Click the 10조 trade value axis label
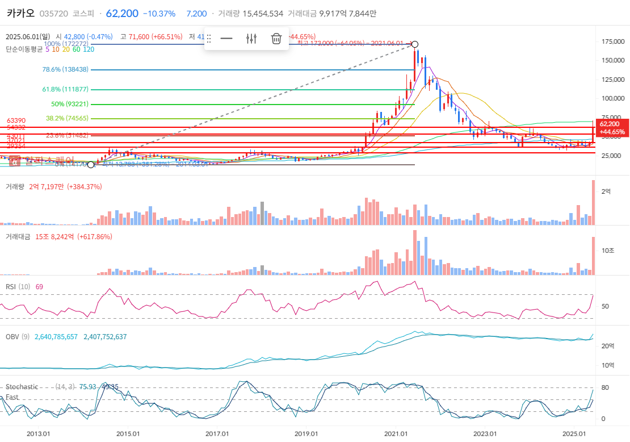Screen dimensions: 630x442 [x=608, y=251]
